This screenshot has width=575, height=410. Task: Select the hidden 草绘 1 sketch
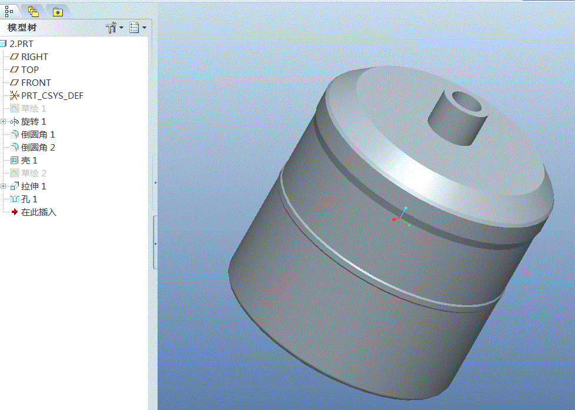coord(34,109)
